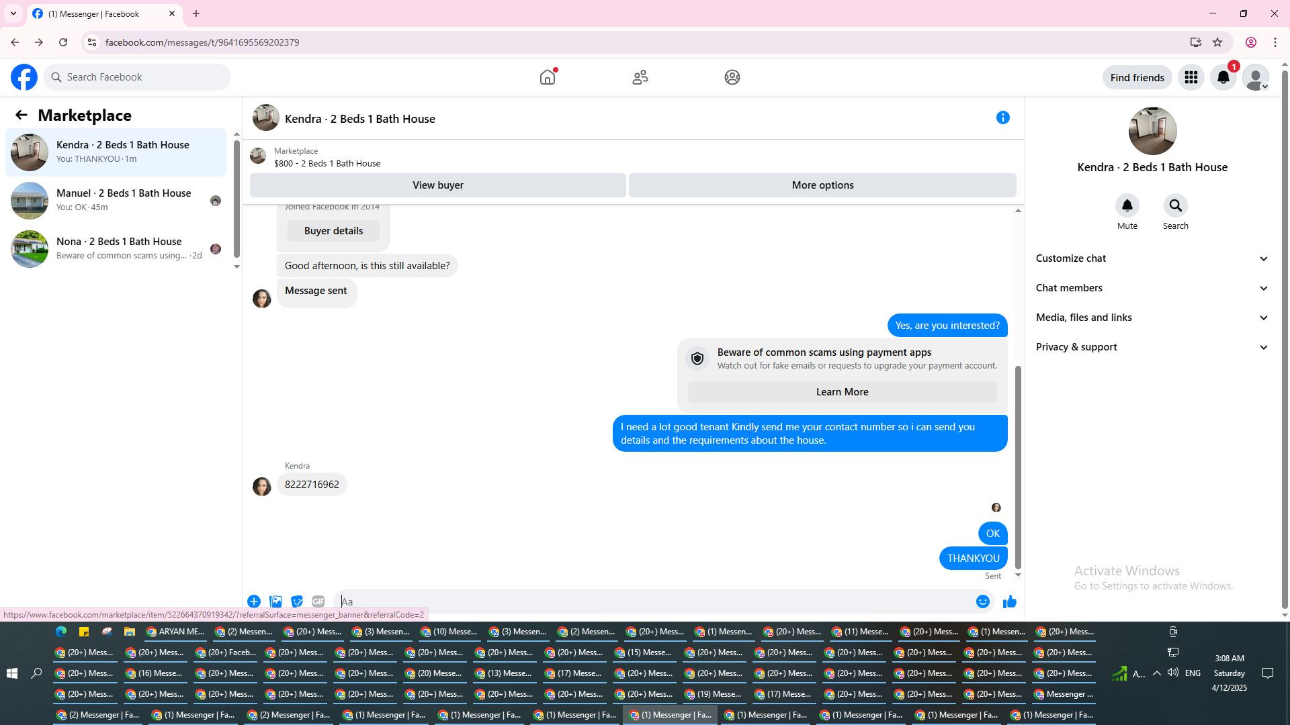Open the ARYAN ME... taskbar window
This screenshot has width=1290, height=725.
(175, 632)
